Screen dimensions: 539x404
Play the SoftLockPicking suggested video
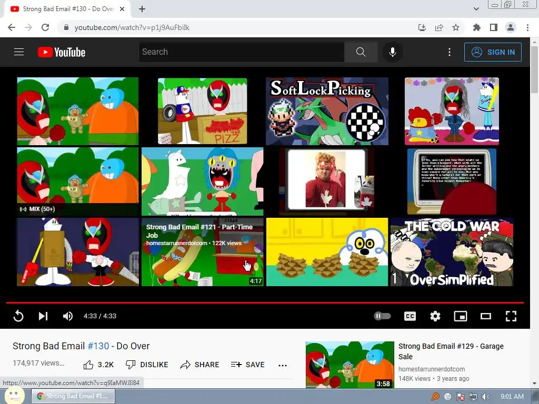(327, 112)
